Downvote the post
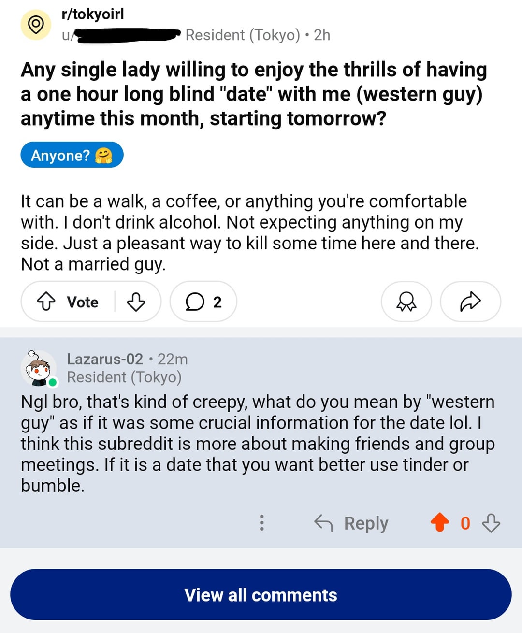This screenshot has height=633, width=522. pos(136,302)
